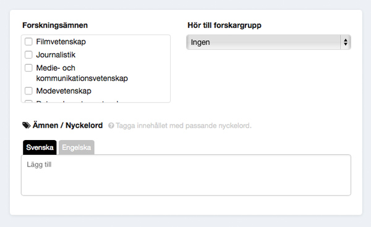This screenshot has width=371, height=227.
Task: Click the Modevetenskap label text
Action: click(64, 91)
